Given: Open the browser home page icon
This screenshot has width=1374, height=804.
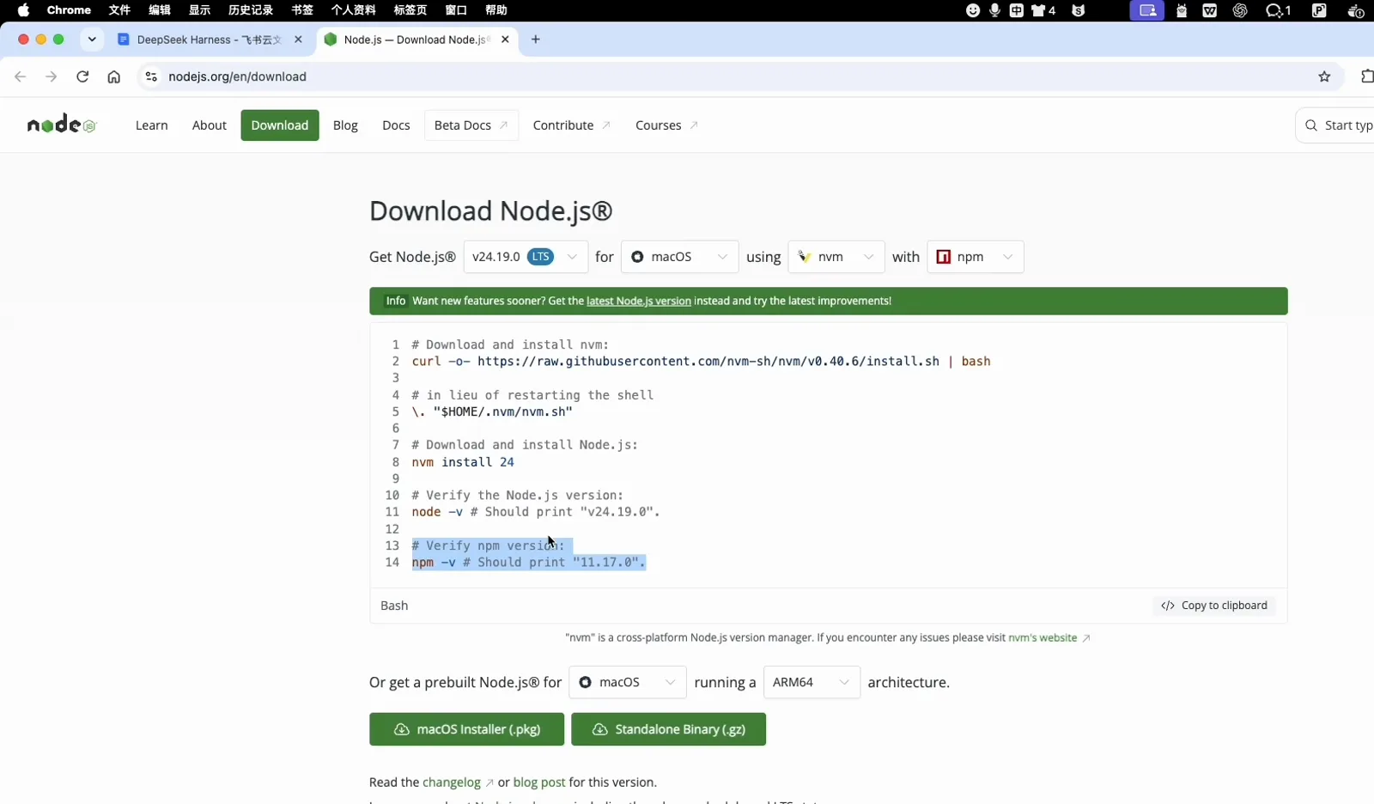Looking at the screenshot, I should pyautogui.click(x=113, y=76).
